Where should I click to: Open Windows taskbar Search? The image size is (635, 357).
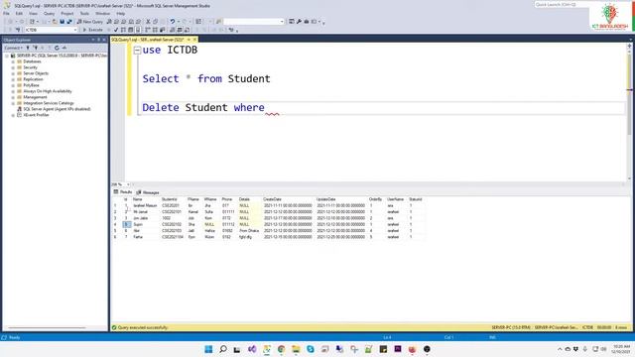[x=223, y=349]
